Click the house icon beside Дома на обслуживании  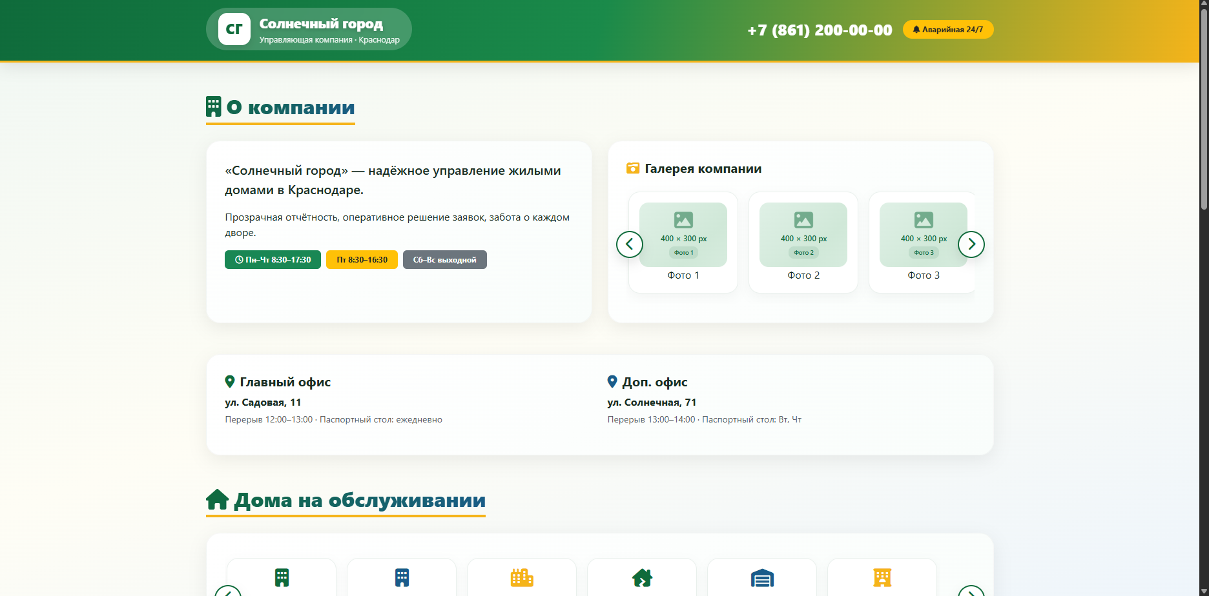coord(218,499)
